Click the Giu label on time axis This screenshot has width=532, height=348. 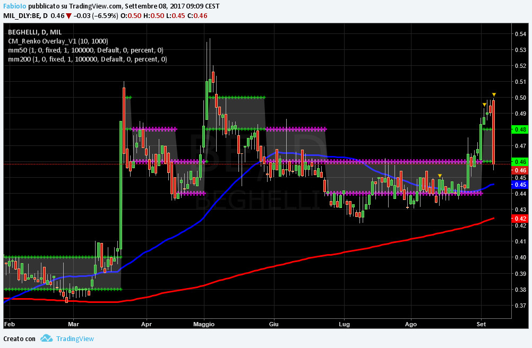coord(274,324)
